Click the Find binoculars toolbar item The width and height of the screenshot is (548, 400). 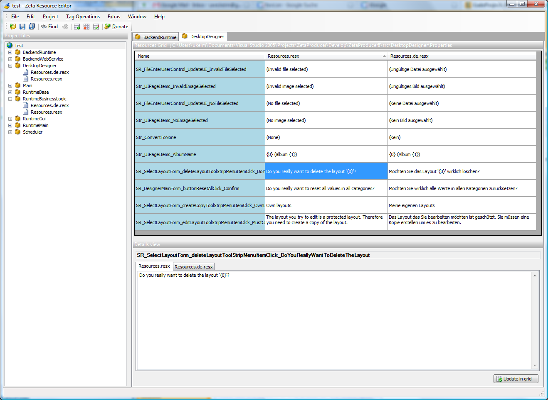pyautogui.click(x=49, y=27)
